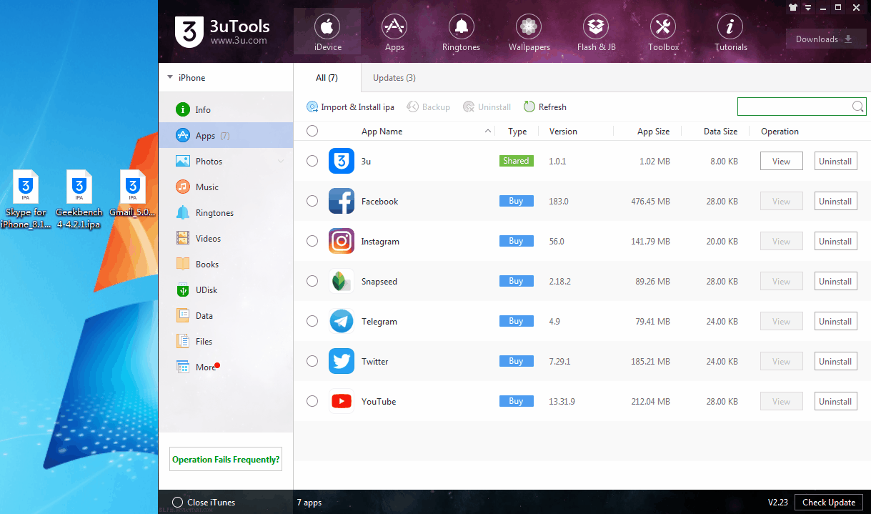Screen dimensions: 871x514
Task: Select the Facebook row radio
Action: [312, 201]
